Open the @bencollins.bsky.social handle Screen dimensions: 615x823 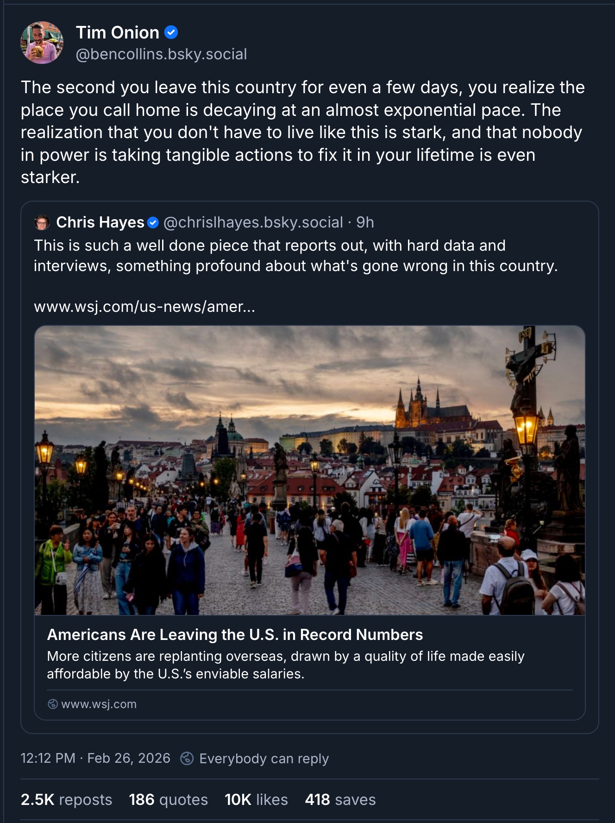pos(161,54)
